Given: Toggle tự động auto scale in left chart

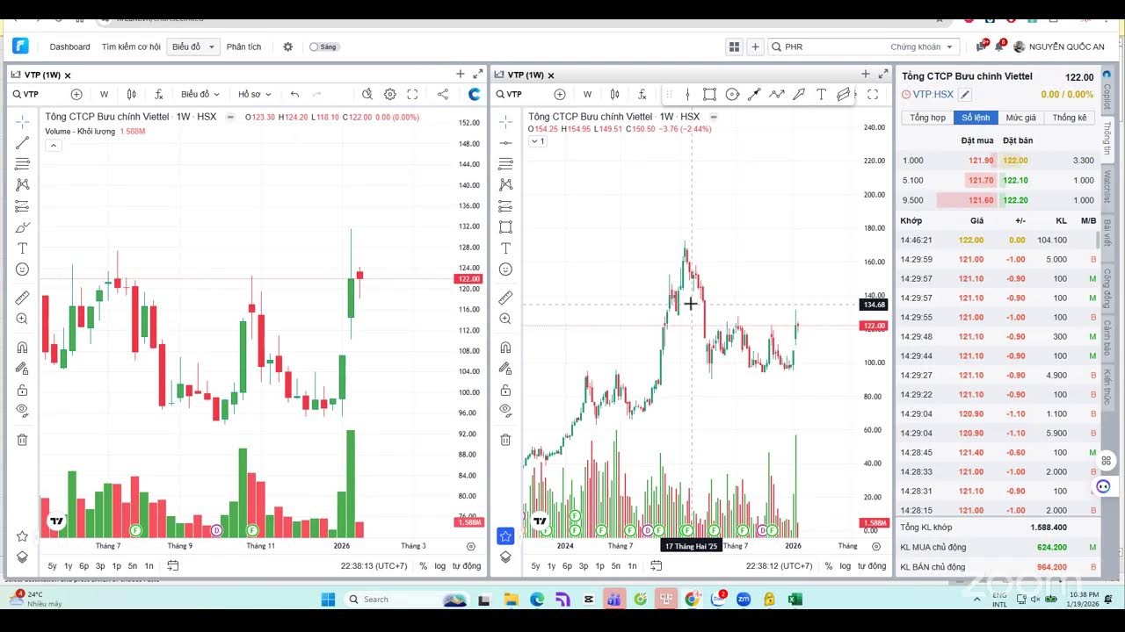Looking at the screenshot, I should coord(467,566).
